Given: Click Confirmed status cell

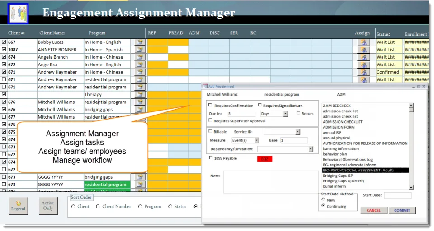Looking at the screenshot, I should tap(389, 72).
